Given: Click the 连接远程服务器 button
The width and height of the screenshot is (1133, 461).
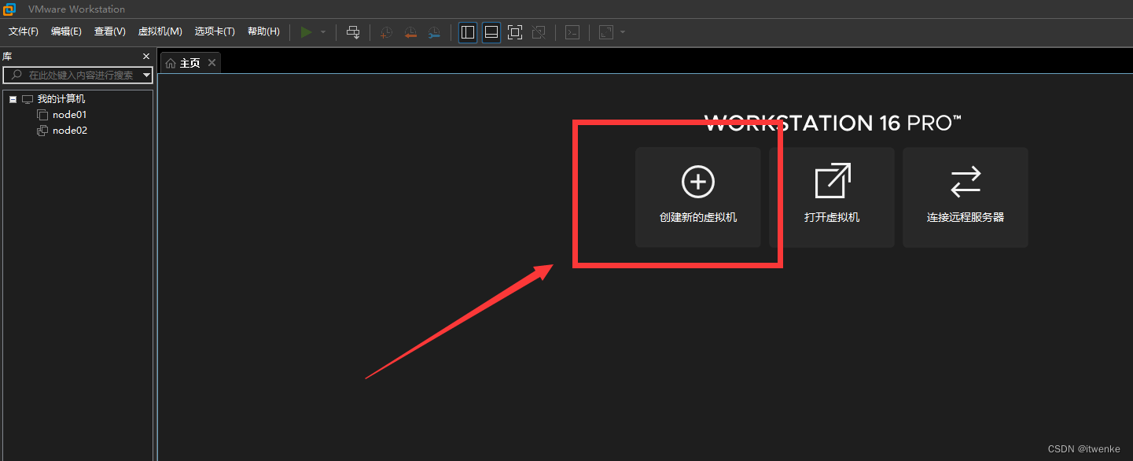Looking at the screenshot, I should click(966, 197).
